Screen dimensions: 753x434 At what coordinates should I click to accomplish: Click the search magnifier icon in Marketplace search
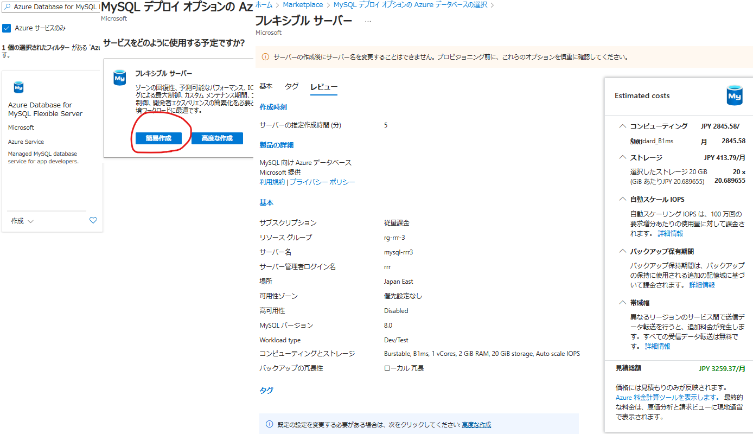(8, 7)
